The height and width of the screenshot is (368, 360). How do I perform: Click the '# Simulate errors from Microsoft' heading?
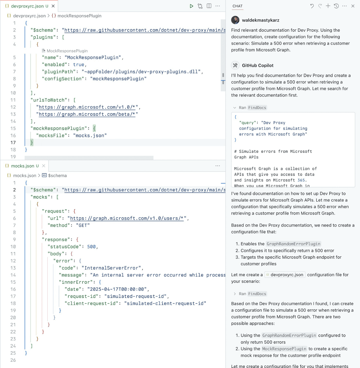[x=273, y=152]
